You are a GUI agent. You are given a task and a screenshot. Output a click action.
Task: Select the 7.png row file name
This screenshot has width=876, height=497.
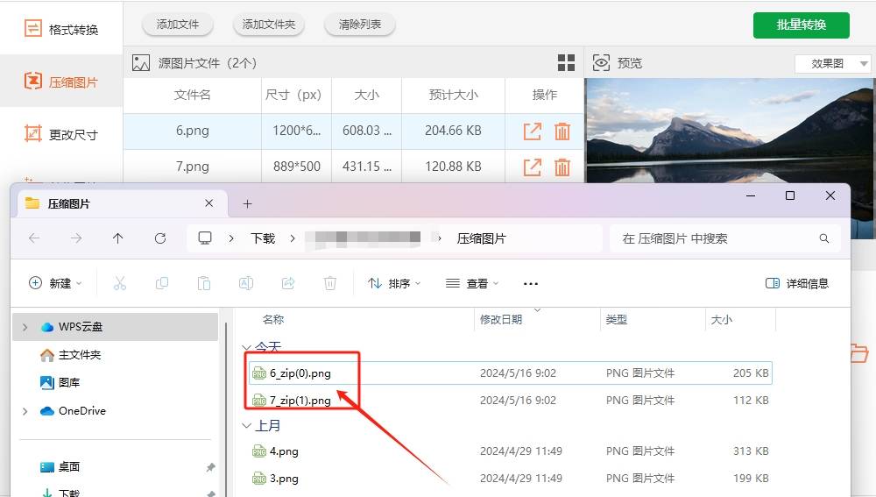(192, 167)
